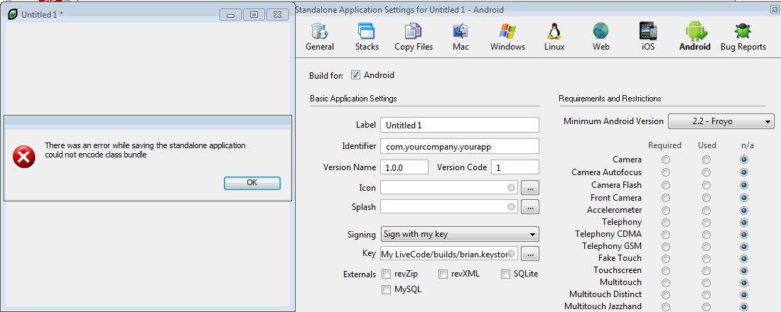Viewport: 781px width, 312px height.
Task: Open the Bug Reports pane
Action: [x=743, y=37]
